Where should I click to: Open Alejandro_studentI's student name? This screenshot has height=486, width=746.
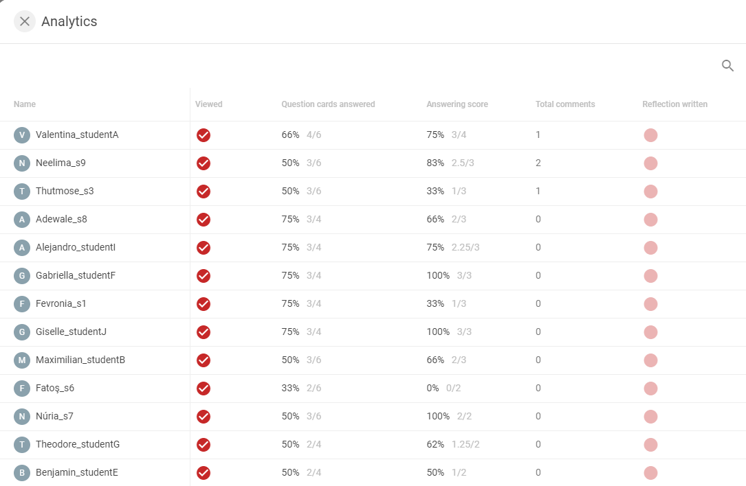[76, 247]
